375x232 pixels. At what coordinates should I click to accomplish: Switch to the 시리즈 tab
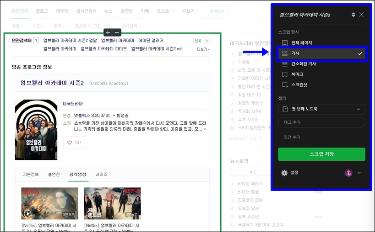click(x=101, y=174)
